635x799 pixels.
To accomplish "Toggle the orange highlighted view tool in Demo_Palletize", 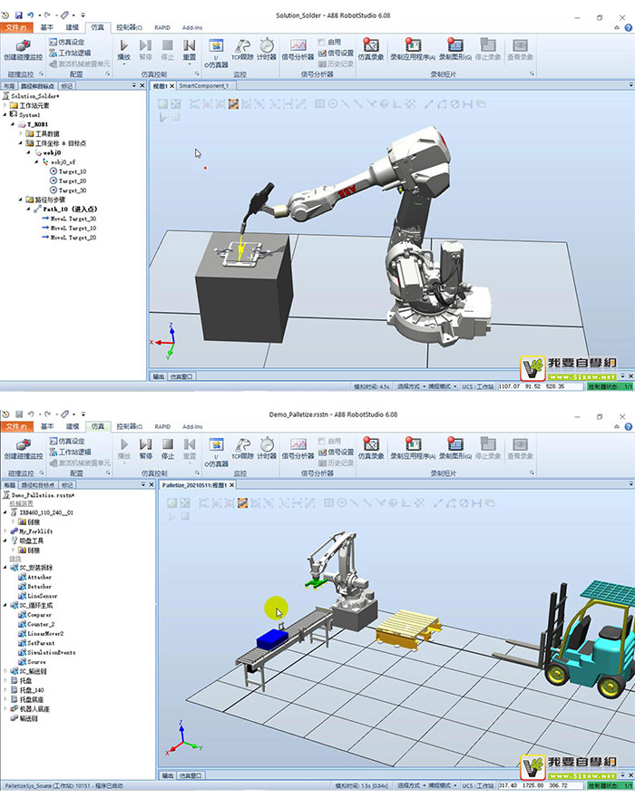I will [242, 503].
